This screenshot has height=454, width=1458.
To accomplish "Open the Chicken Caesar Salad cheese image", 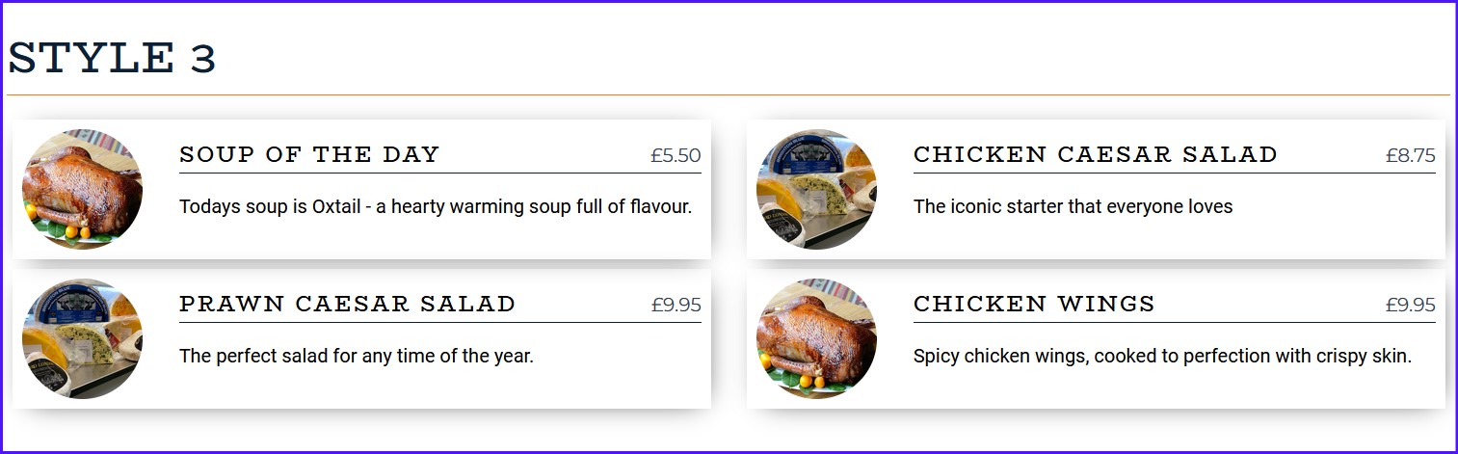I will point(816,189).
